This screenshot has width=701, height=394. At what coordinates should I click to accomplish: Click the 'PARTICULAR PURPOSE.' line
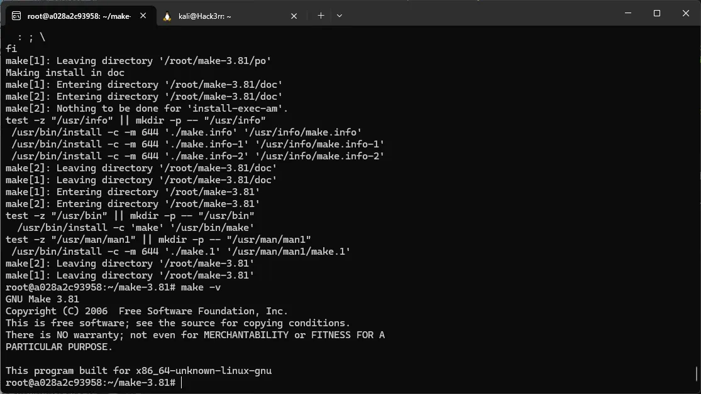click(59, 347)
